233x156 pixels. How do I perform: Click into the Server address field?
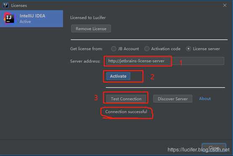[165, 61]
